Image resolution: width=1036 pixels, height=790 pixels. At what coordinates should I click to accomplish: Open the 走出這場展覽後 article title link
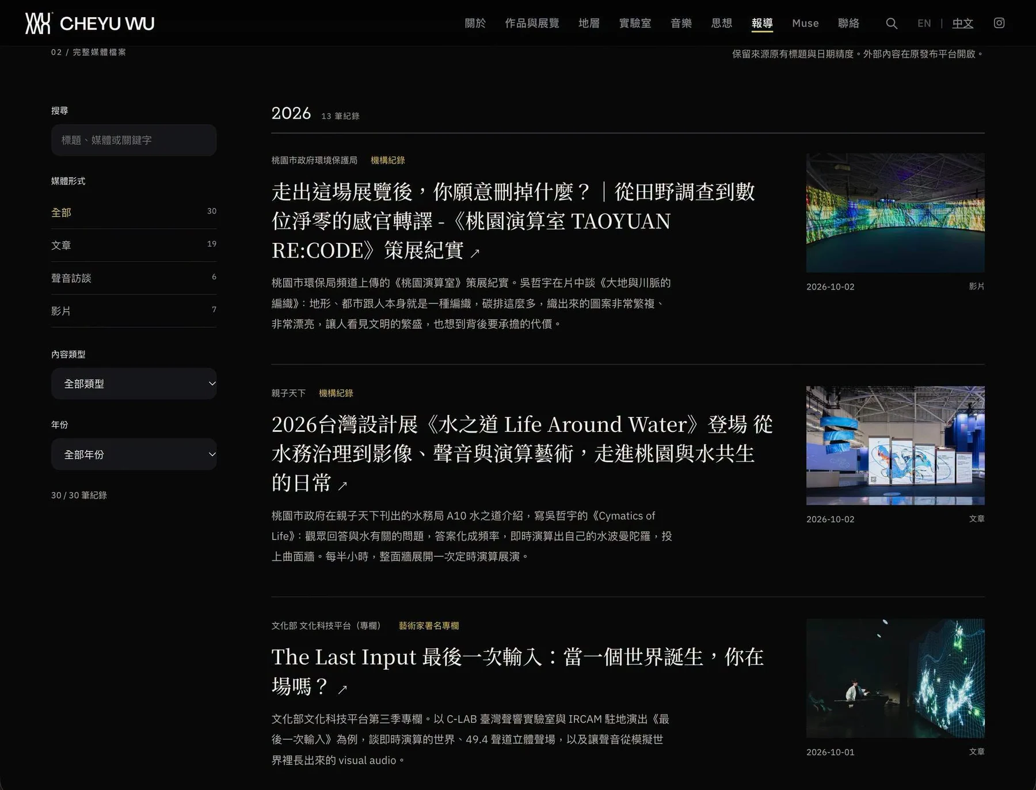(513, 221)
